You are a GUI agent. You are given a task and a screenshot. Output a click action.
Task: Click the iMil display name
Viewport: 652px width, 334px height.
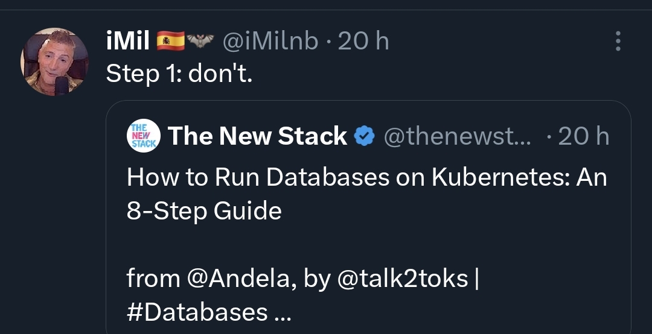click(127, 41)
